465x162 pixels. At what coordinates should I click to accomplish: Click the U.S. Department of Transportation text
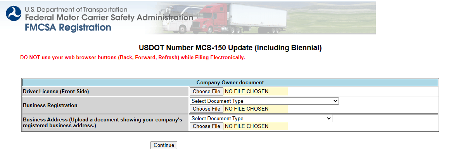76,10
